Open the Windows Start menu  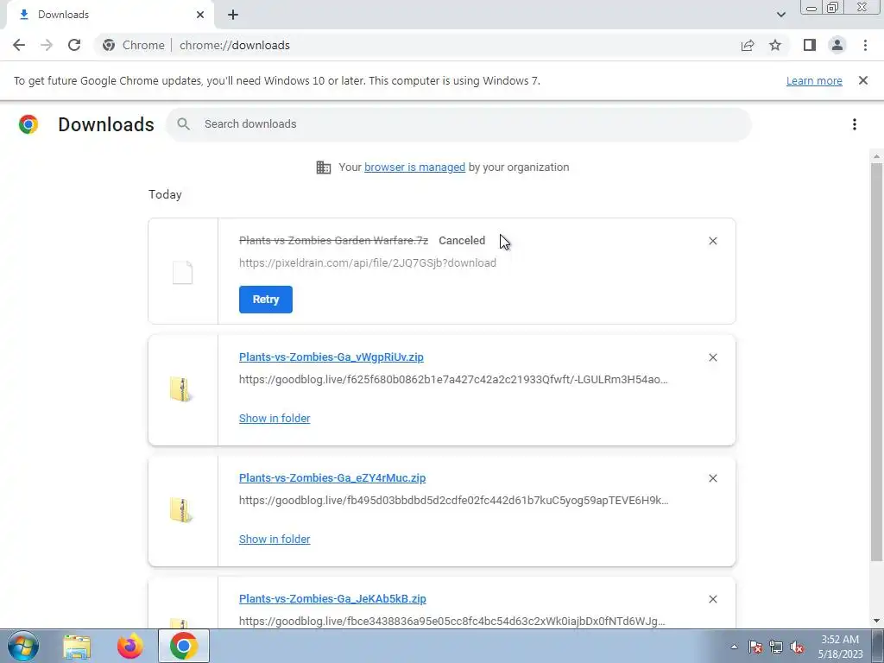click(x=23, y=647)
